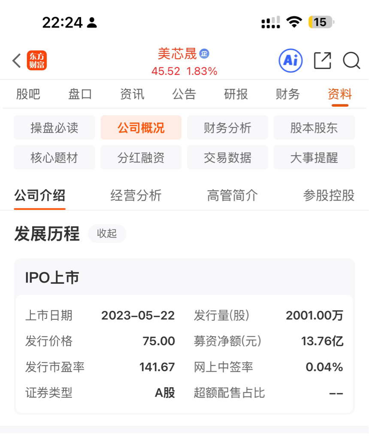
Task: Tap the listing date 2023-05-22
Action: tap(138, 316)
